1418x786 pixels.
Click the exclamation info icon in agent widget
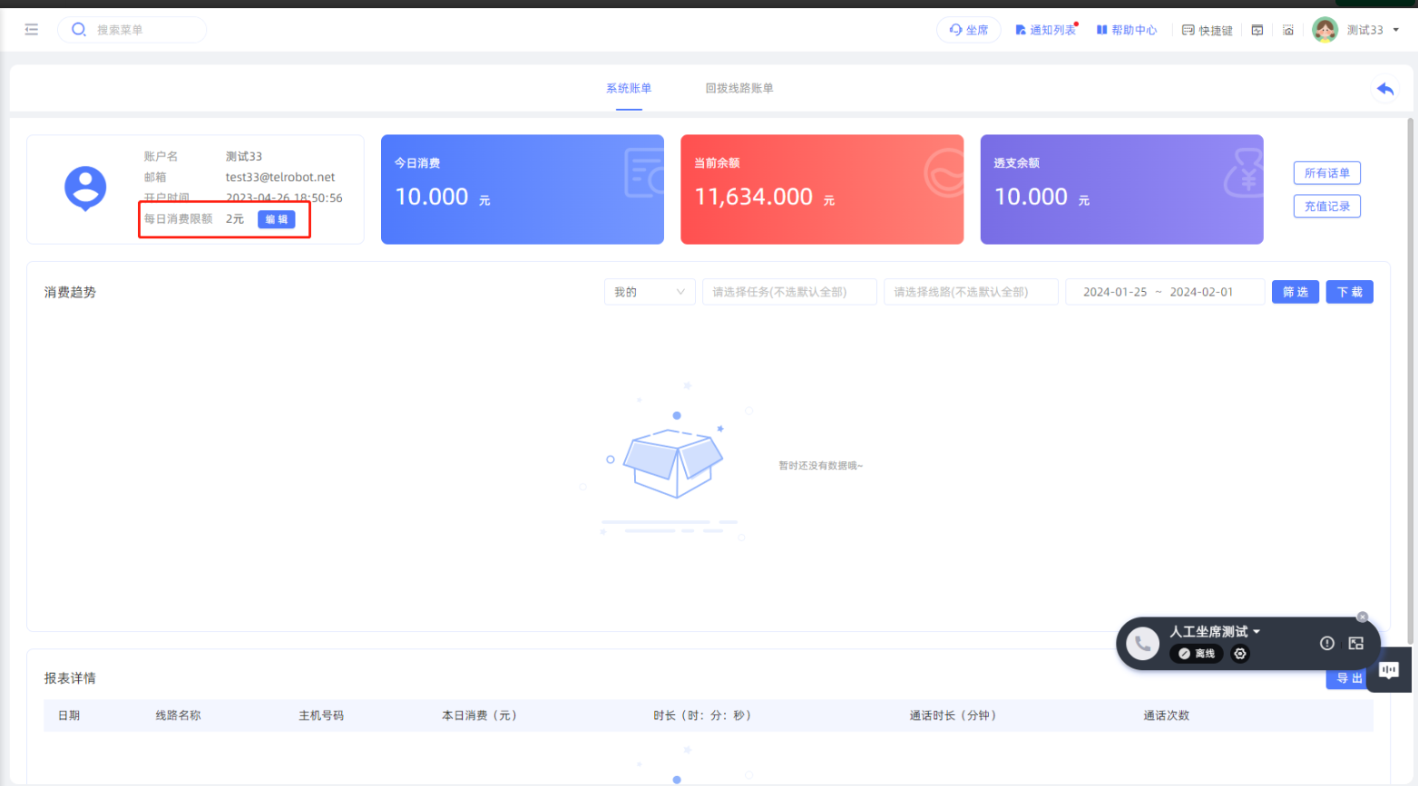[x=1326, y=643]
